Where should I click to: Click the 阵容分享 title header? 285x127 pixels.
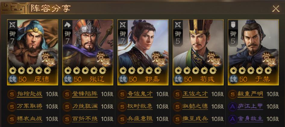(51, 8)
